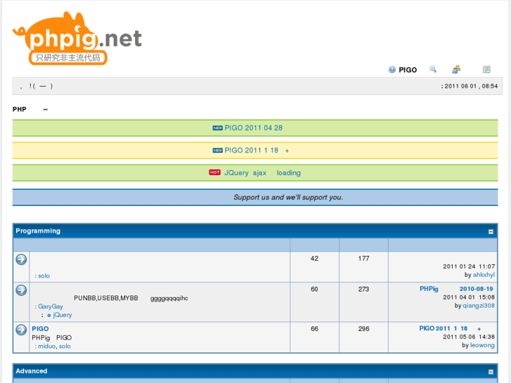The width and height of the screenshot is (511, 383).
Task: Click the PHP breadcrumb text
Action: coord(19,109)
